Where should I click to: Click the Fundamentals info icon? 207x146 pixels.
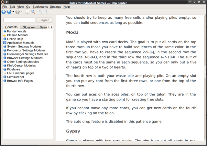[x=5, y=31]
